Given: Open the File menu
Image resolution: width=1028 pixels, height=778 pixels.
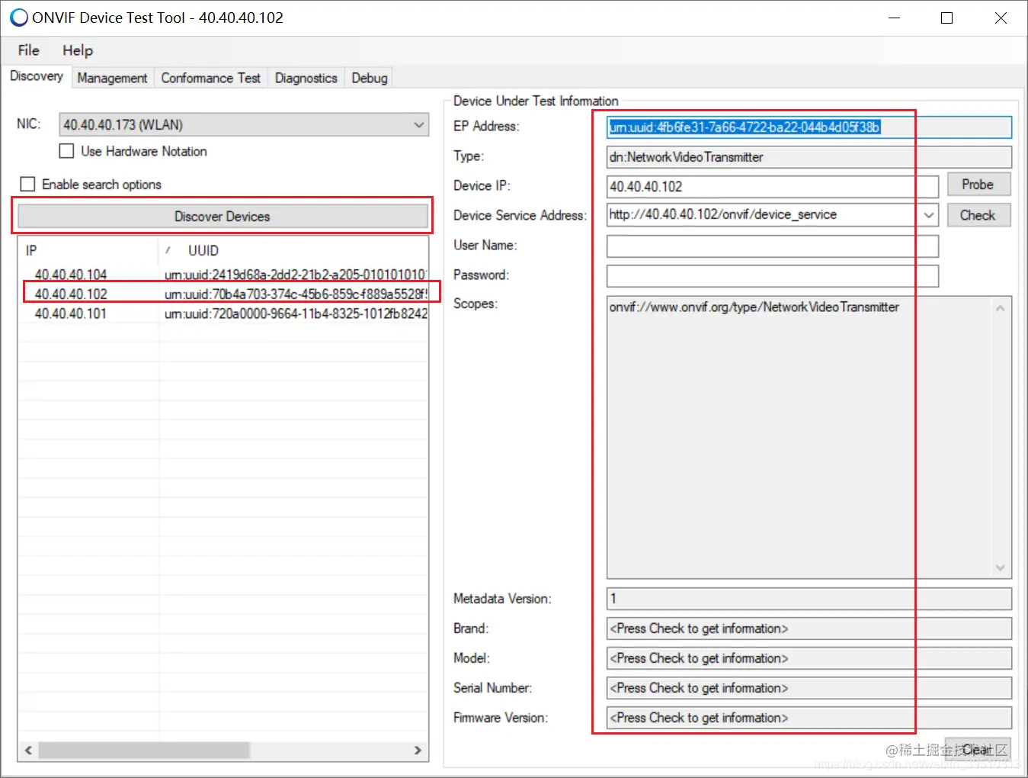Looking at the screenshot, I should click(x=29, y=50).
